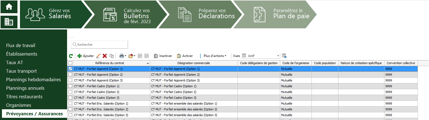Image resolution: width=429 pixels, height=120 pixels.
Task: Open the export folder dropdown arrow
Action: 134,56
